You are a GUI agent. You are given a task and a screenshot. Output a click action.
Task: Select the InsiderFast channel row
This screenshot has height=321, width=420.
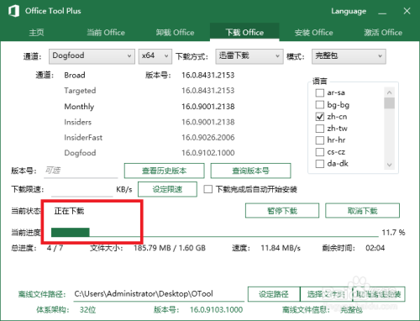[83, 138]
